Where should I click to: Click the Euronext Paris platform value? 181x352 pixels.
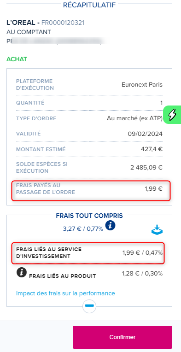pyautogui.click(x=142, y=85)
